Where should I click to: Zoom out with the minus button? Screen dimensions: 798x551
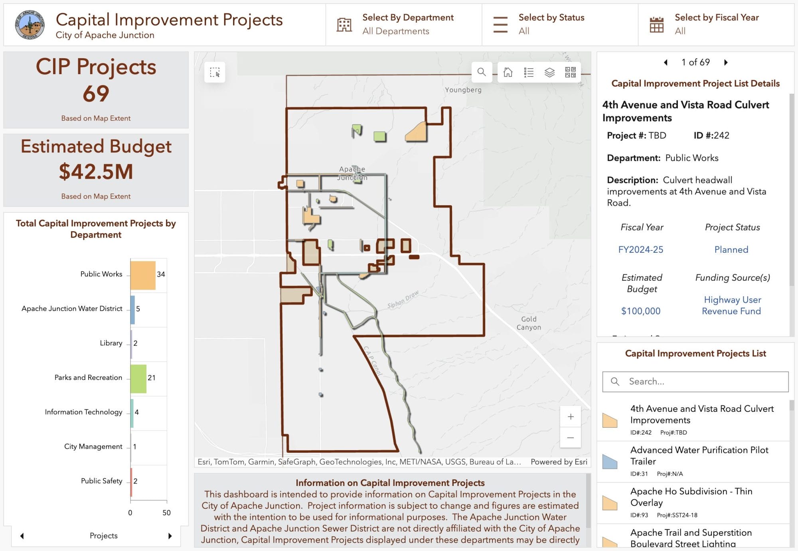(571, 438)
